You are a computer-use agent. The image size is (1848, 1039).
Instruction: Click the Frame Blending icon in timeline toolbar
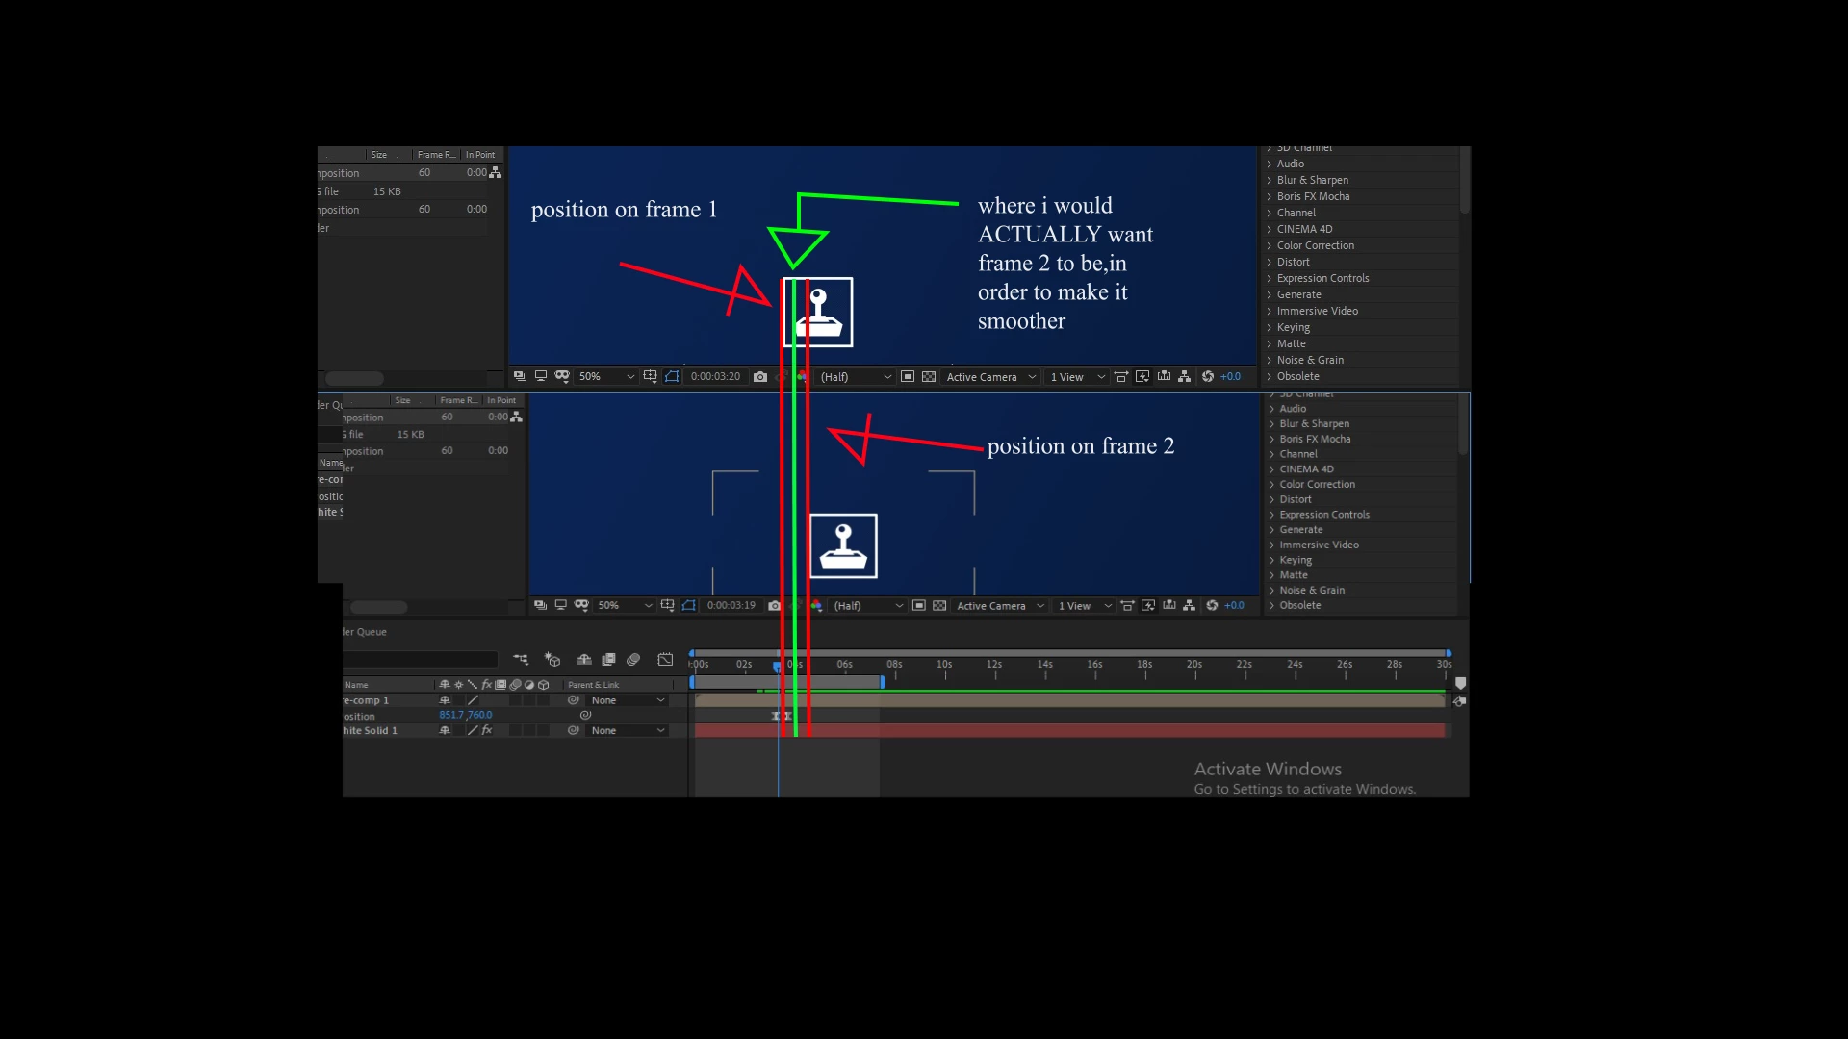(x=608, y=660)
